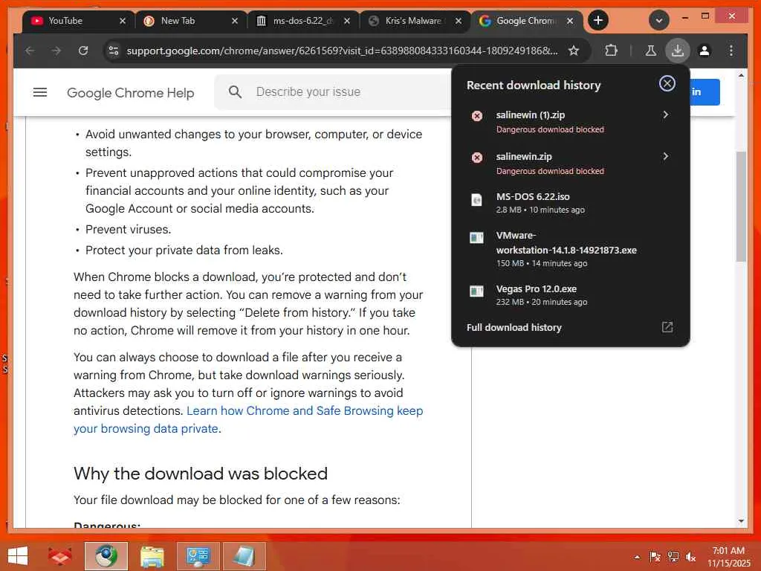Show hidden system tray icons
The width and height of the screenshot is (761, 571).
[637, 557]
